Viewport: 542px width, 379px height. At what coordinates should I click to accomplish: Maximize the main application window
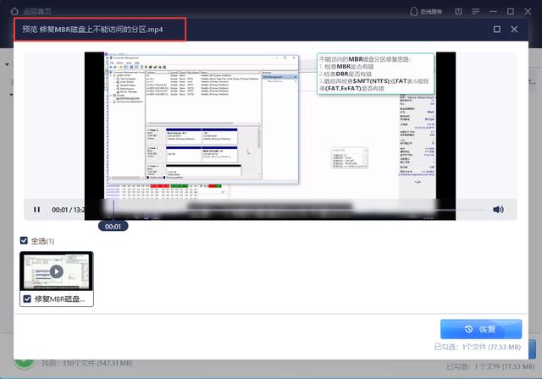coord(512,11)
